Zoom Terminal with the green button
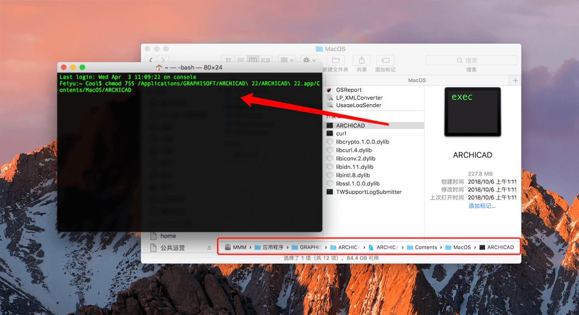The width and height of the screenshot is (579, 315). point(83,68)
